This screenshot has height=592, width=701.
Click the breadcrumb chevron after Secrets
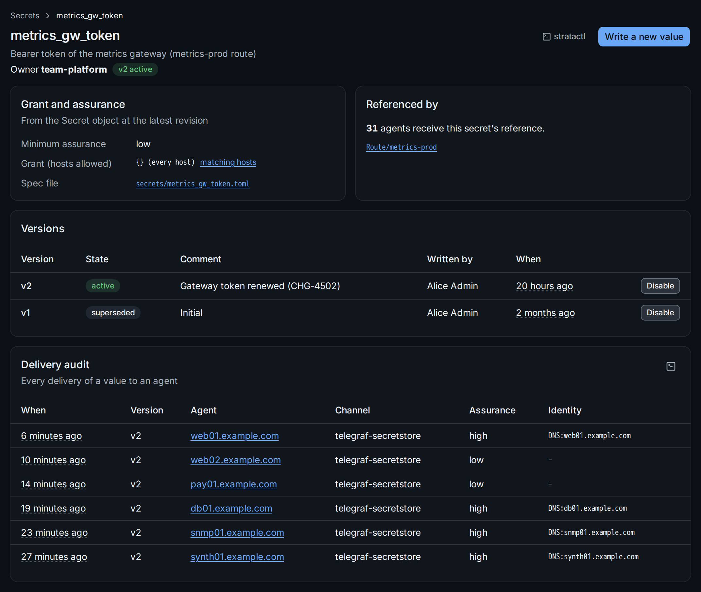48,16
